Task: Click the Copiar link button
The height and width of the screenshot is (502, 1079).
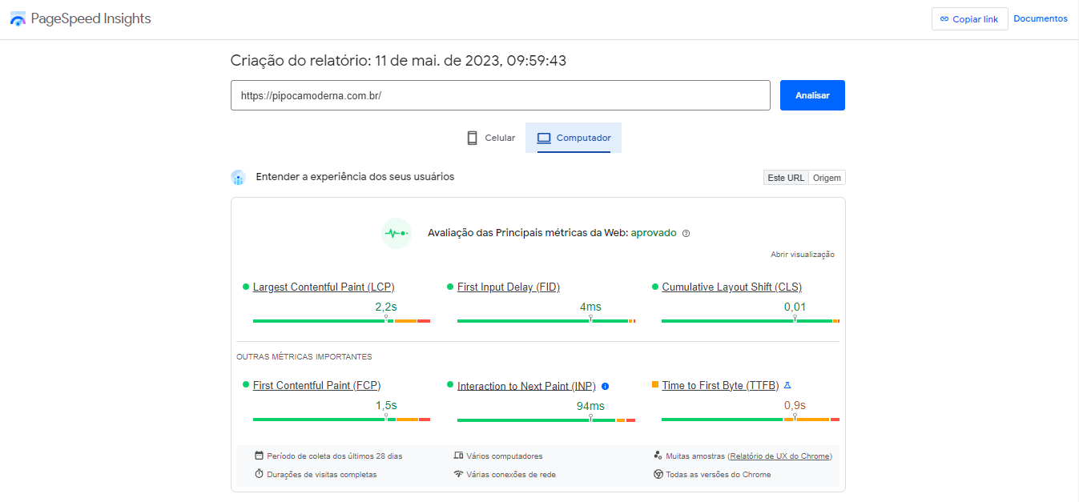Action: pos(969,19)
